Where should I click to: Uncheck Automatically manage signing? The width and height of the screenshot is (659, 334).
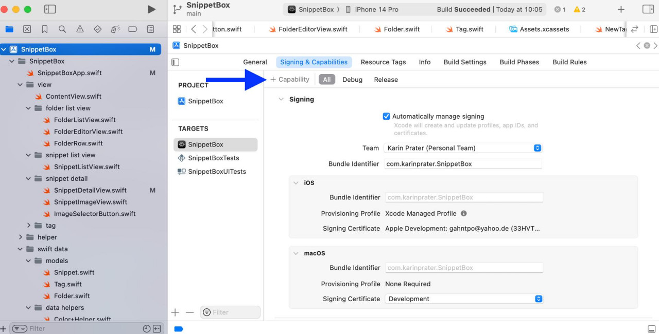[x=387, y=116]
